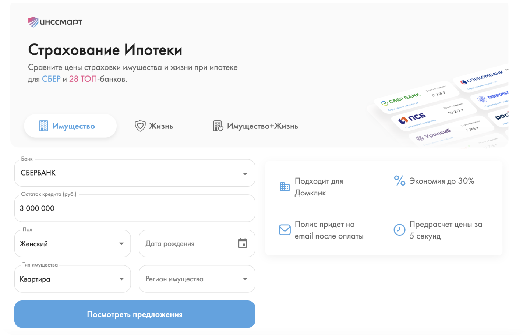Click the arrow of Тип имущества dropdown
This screenshot has height=335, width=530.
pos(121,279)
